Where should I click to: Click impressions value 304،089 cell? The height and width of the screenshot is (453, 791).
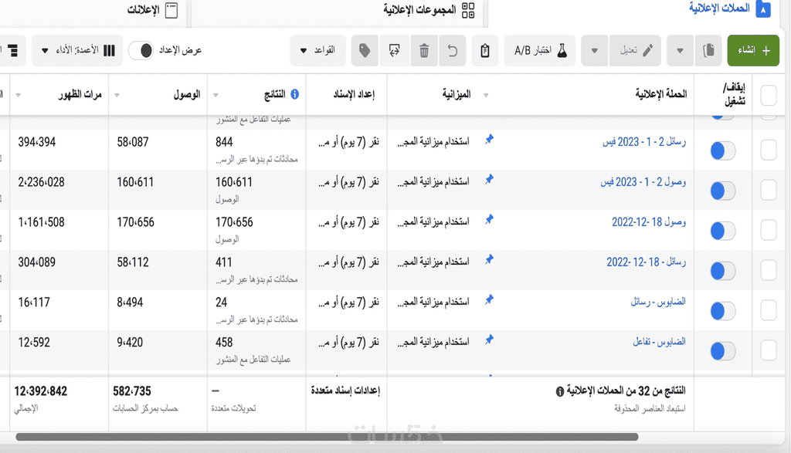(x=37, y=262)
